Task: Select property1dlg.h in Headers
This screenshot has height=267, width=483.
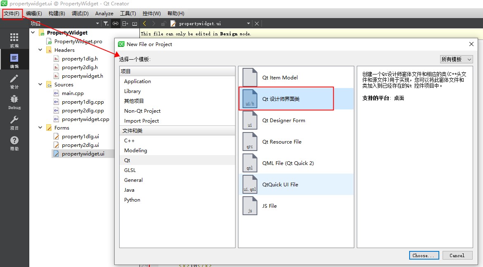Action: (x=80, y=58)
